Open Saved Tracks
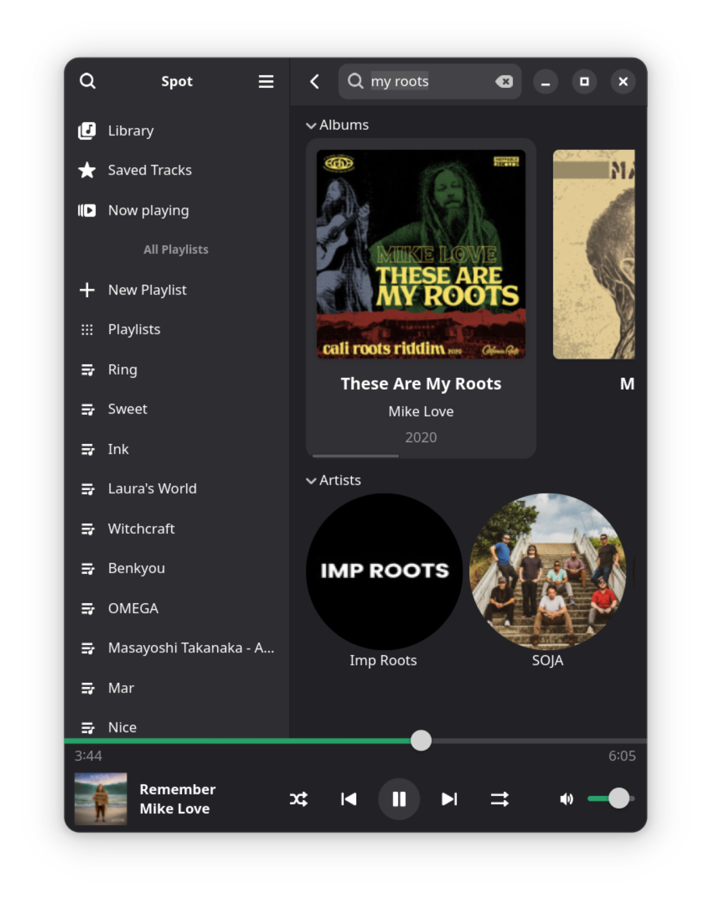The width and height of the screenshot is (711, 903). (x=176, y=170)
